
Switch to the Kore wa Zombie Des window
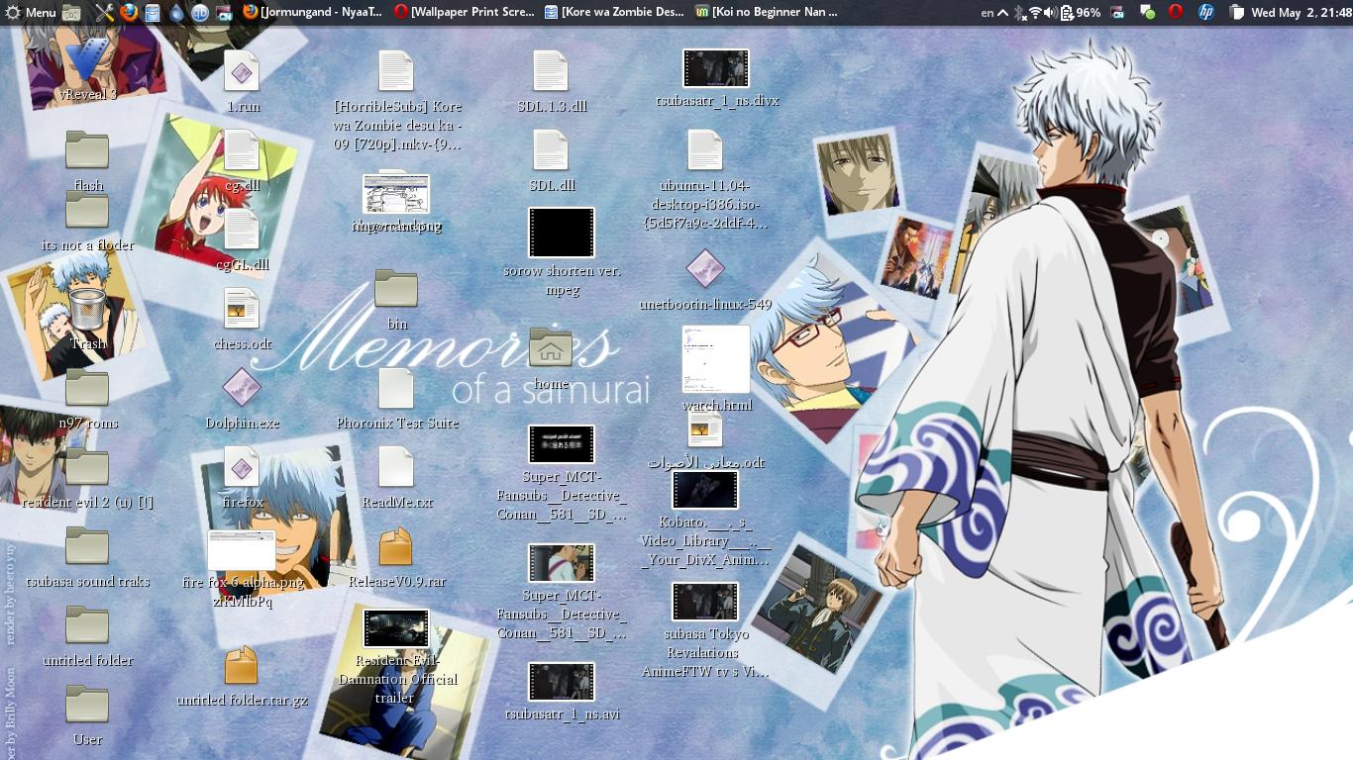(615, 13)
